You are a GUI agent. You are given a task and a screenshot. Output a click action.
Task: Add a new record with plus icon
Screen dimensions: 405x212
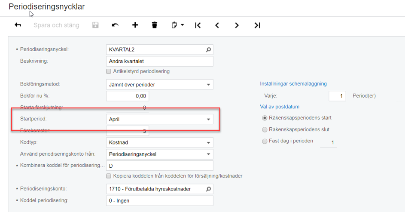pyautogui.click(x=135, y=25)
